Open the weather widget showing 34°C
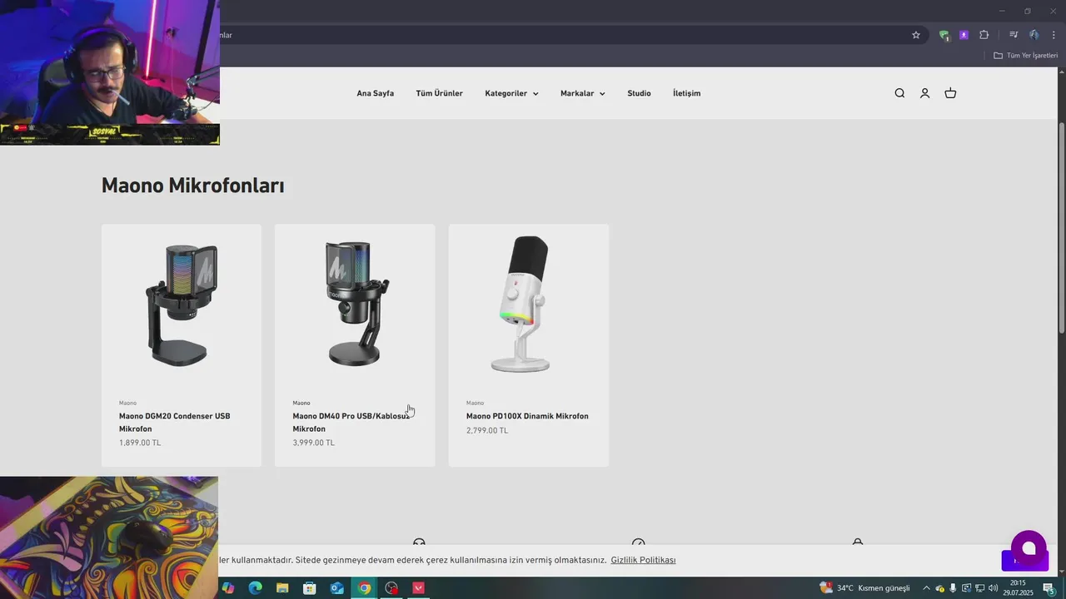 (864, 588)
